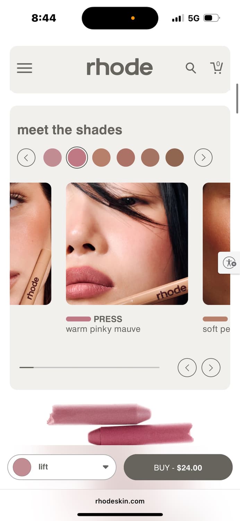This screenshot has width=240, height=521.
Task: Select the first light pink shade swatch
Action: pyautogui.click(x=52, y=158)
